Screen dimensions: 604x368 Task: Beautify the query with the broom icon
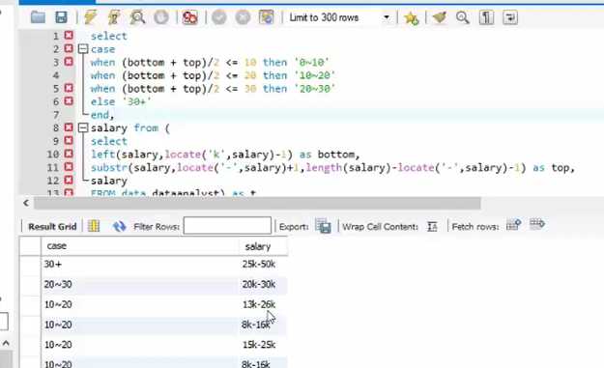click(439, 17)
